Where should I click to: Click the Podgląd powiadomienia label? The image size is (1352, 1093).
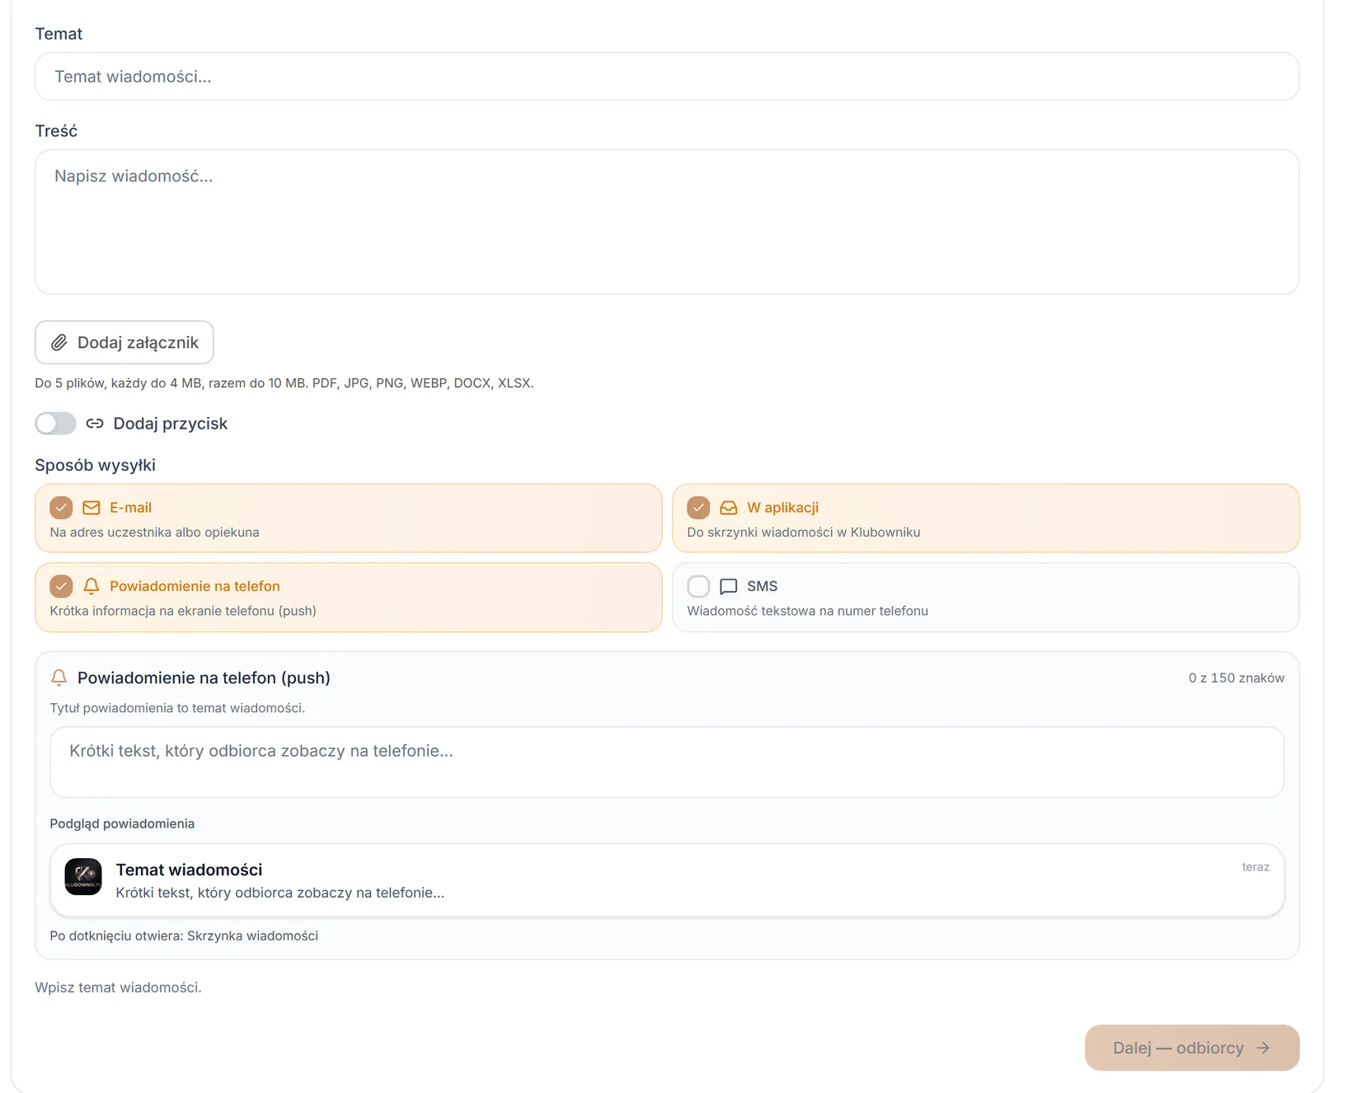122,823
